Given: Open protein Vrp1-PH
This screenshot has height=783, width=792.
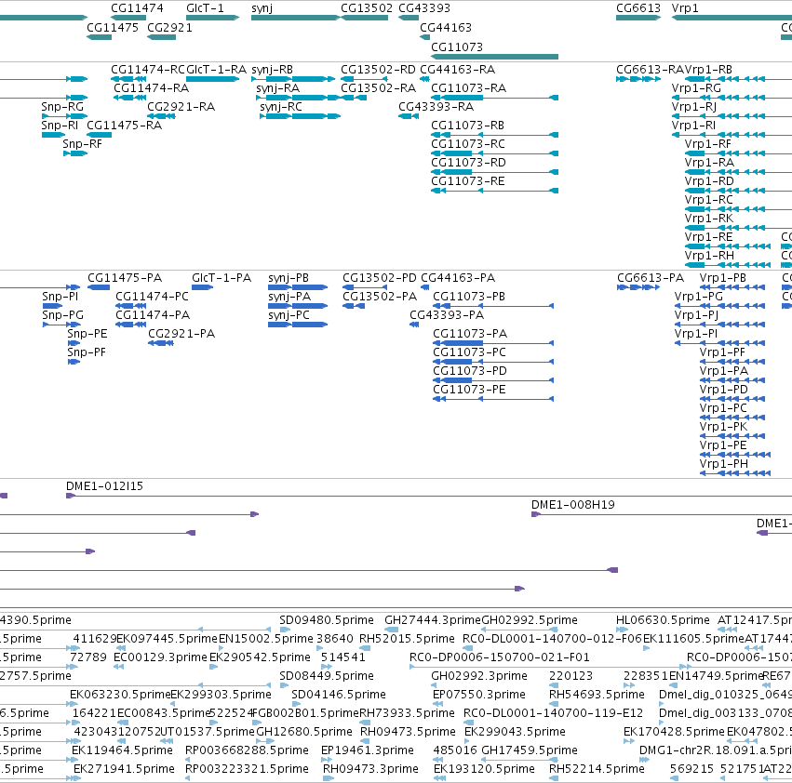Looking at the screenshot, I should [x=724, y=465].
